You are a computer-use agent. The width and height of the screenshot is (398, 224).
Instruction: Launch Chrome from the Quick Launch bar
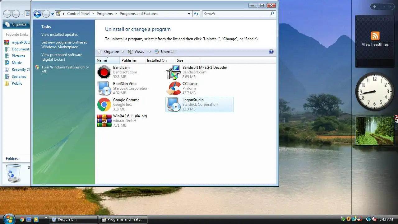point(22,219)
